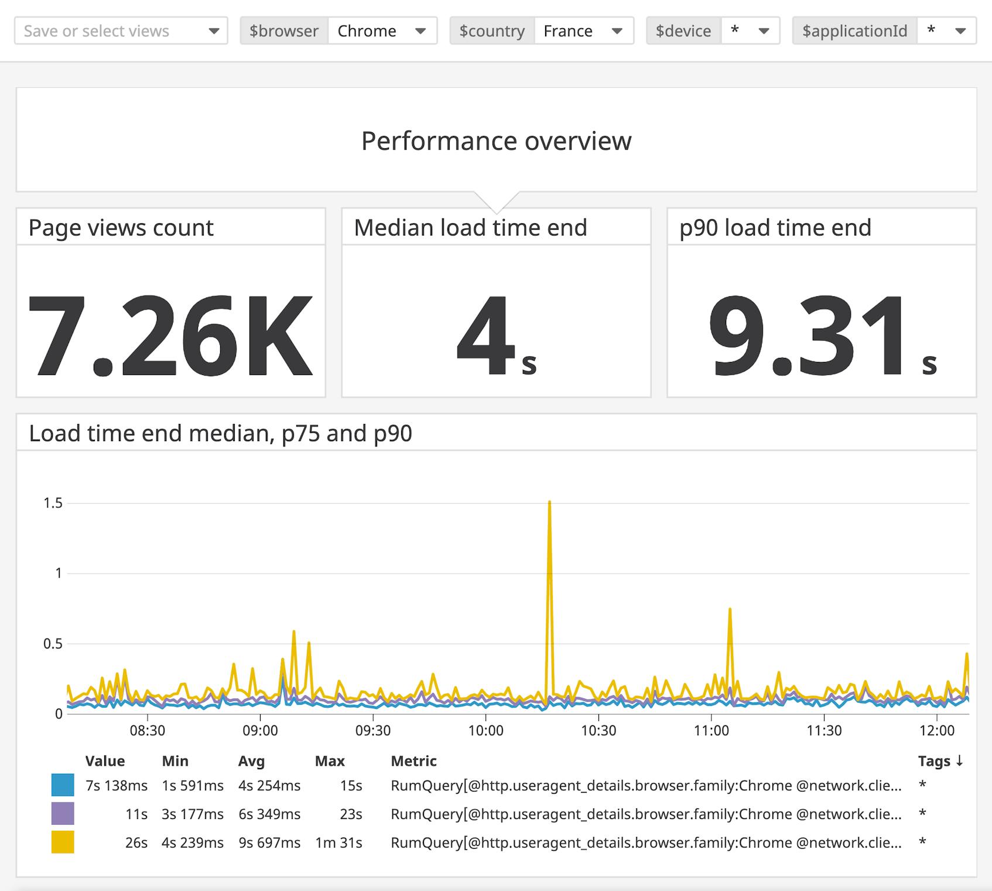Select the Performance overview note widget
This screenshot has width=992, height=891.
[497, 140]
